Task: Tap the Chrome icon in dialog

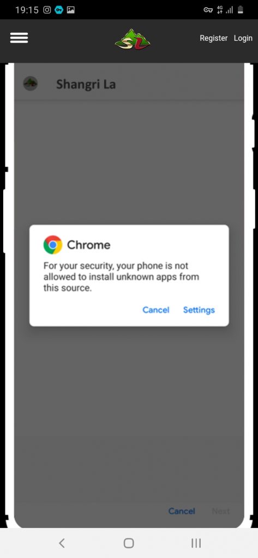Action: (x=53, y=245)
